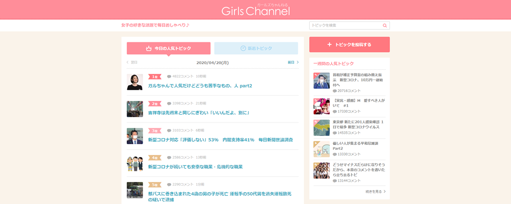The height and width of the screenshot is (204, 511).
Task: Click comment icon beside 14535コメント
Action: [335, 133]
